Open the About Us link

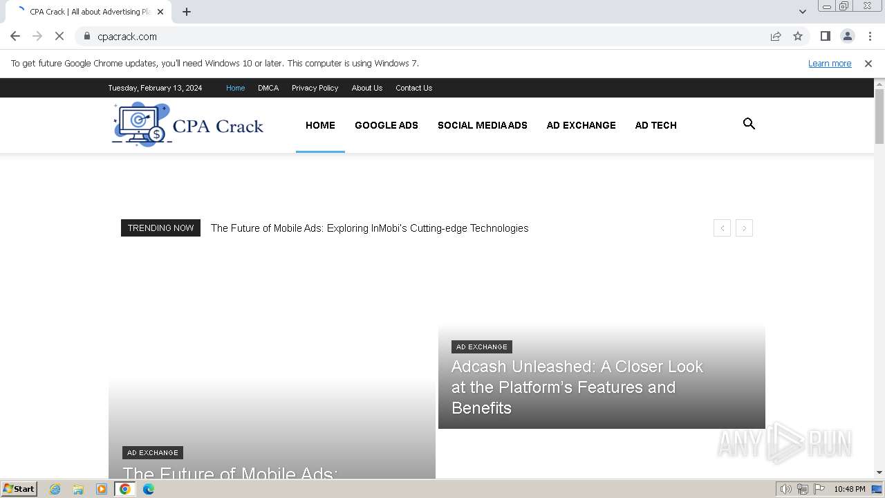pyautogui.click(x=366, y=88)
